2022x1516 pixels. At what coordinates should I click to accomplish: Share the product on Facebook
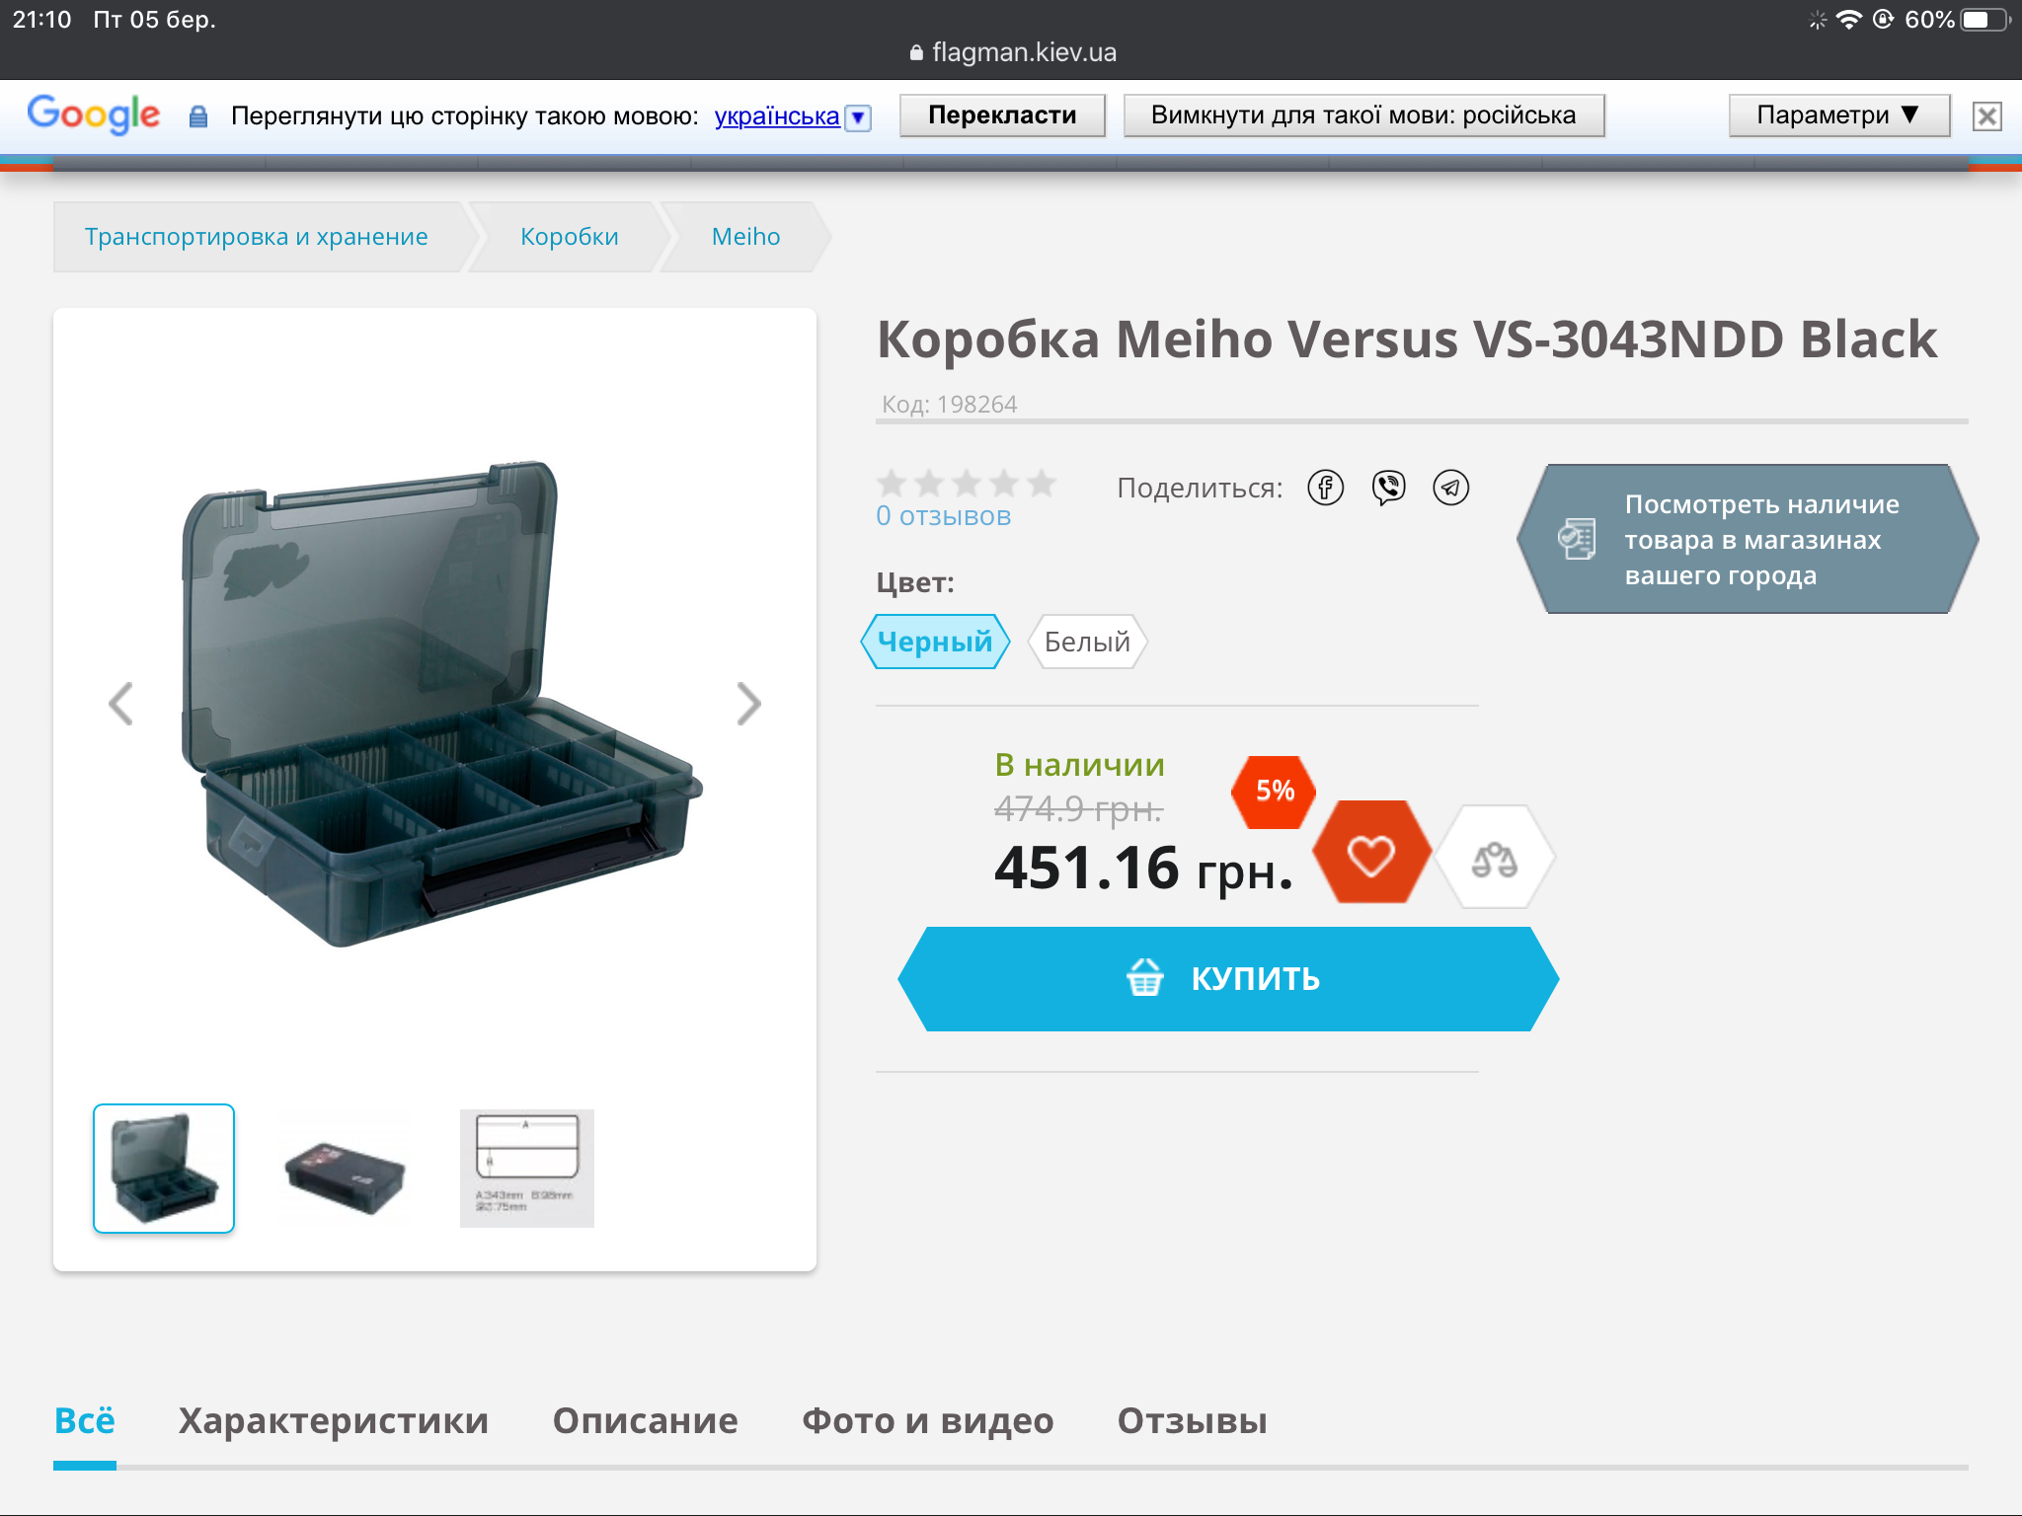click(x=1325, y=488)
